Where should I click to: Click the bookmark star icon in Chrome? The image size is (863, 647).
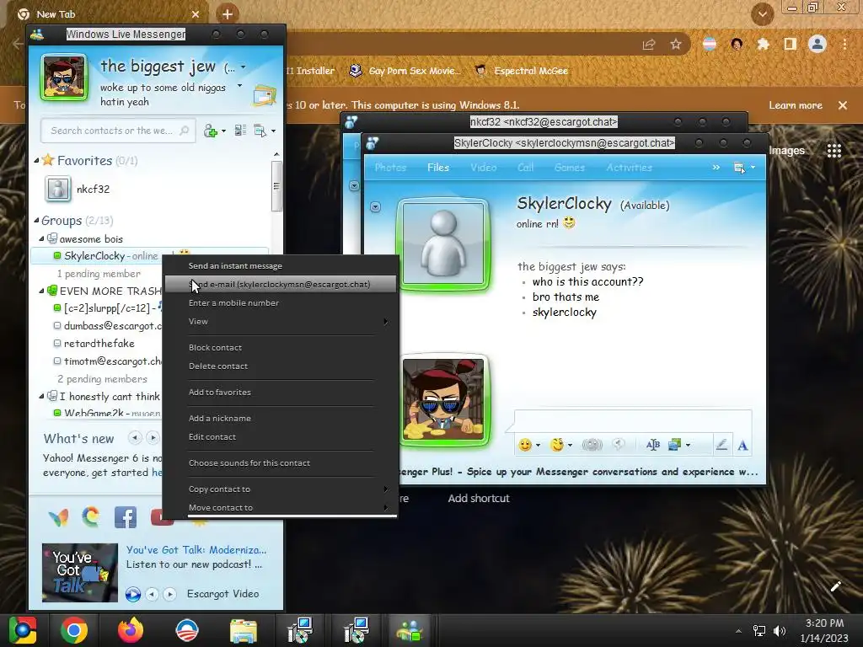click(x=676, y=44)
